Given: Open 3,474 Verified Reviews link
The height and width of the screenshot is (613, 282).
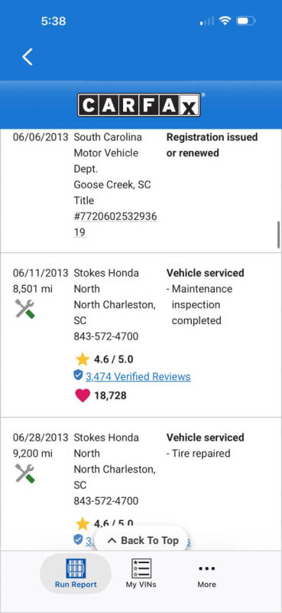Looking at the screenshot, I should click(138, 376).
